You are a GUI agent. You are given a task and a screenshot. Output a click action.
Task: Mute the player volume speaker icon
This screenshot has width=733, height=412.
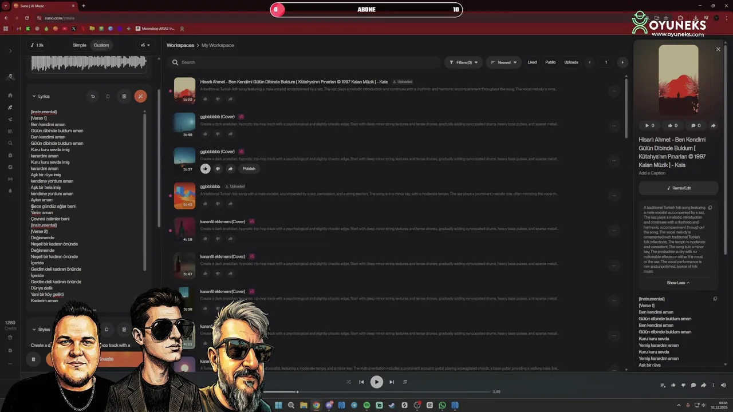[723, 385]
